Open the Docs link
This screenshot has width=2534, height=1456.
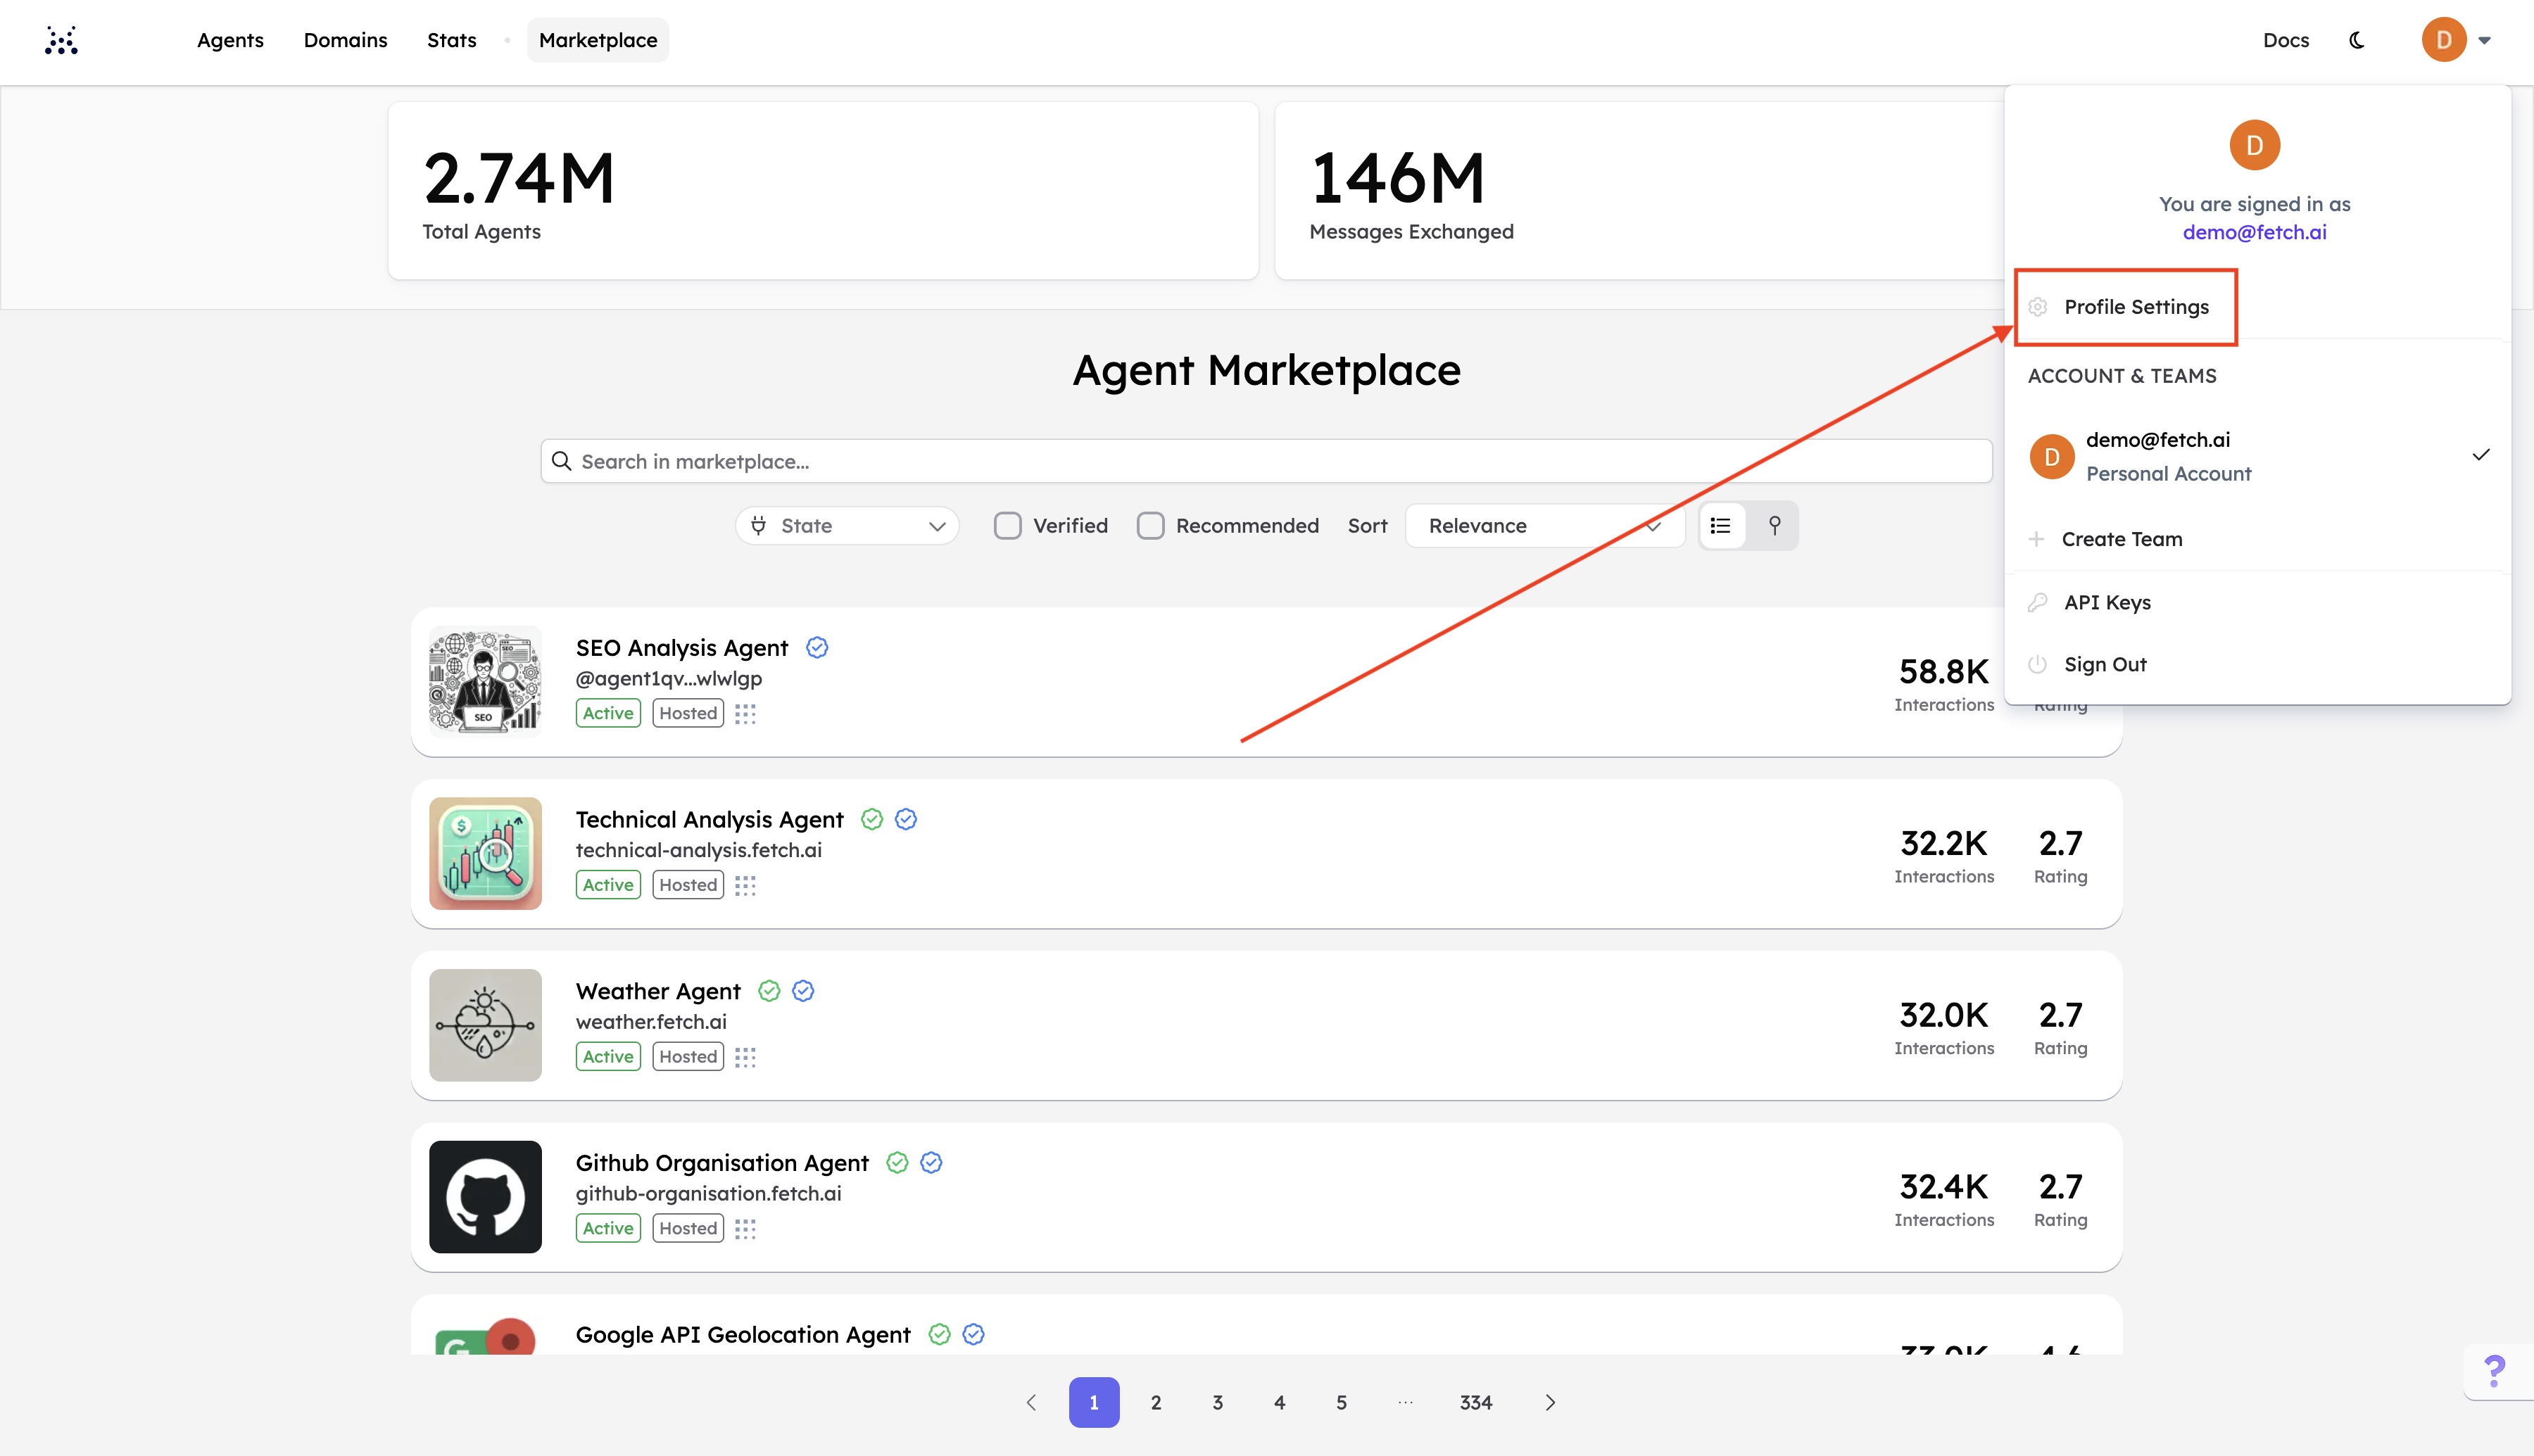[x=2286, y=40]
